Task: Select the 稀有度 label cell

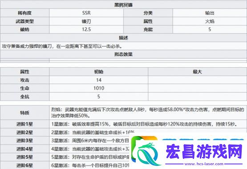Action: tap(24, 13)
